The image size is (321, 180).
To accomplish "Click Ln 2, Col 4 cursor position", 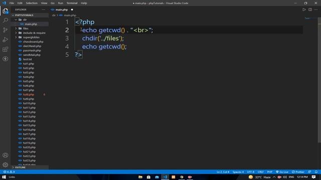I will click(223, 172).
